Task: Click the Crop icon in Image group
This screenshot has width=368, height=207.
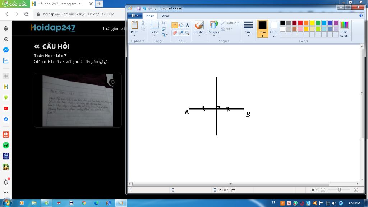Action: pos(164,23)
